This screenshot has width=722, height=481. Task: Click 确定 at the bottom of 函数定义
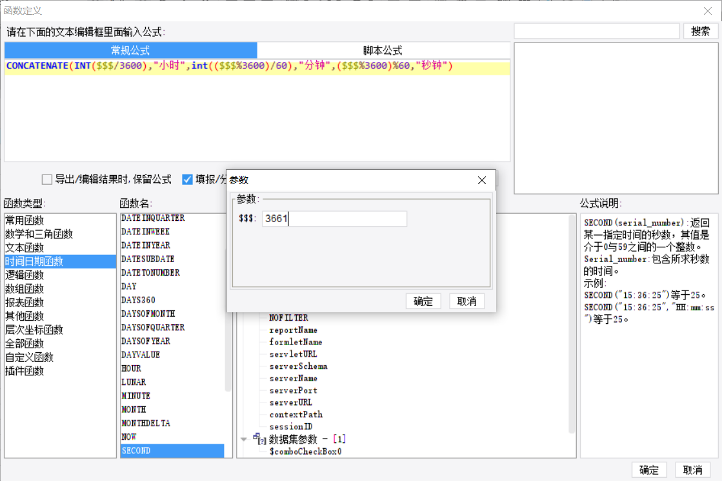pyautogui.click(x=649, y=470)
